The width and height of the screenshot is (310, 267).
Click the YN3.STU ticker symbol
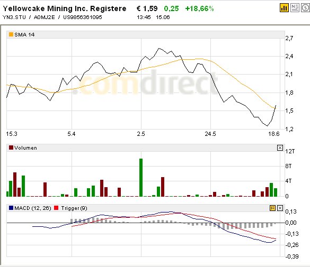pyautogui.click(x=14, y=17)
